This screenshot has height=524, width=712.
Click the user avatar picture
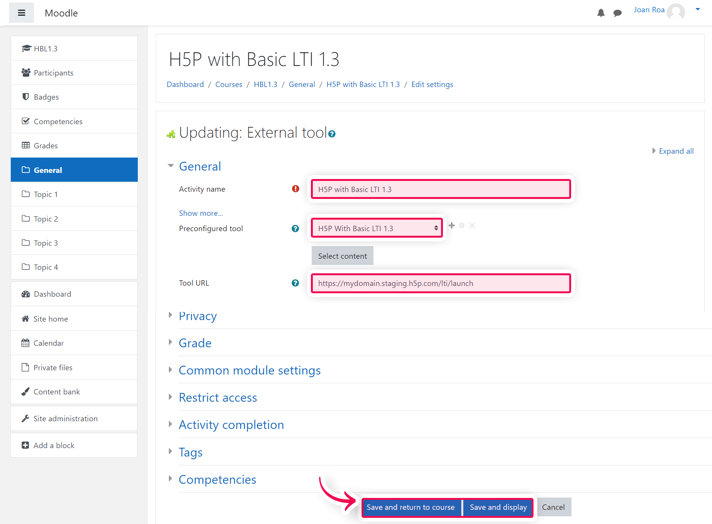[676, 11]
